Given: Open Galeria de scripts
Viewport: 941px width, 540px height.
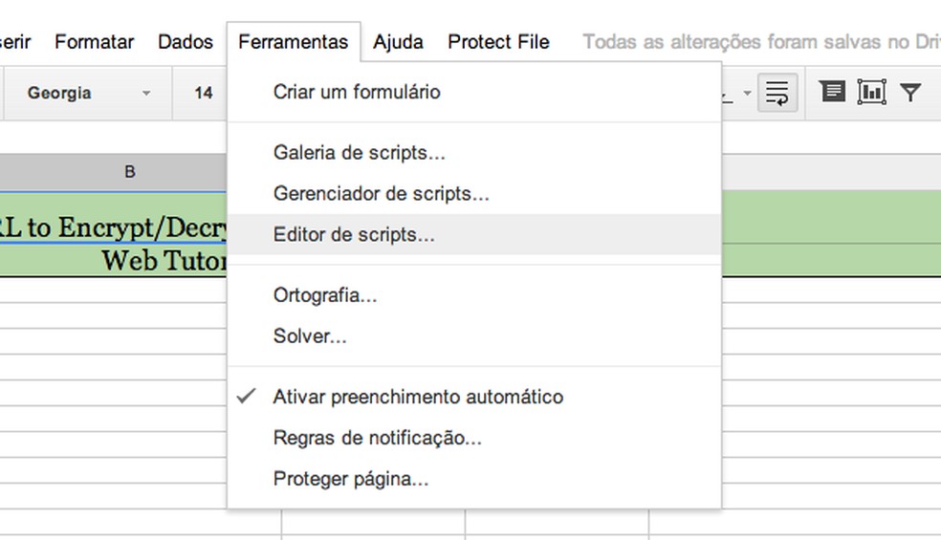Looking at the screenshot, I should [359, 153].
